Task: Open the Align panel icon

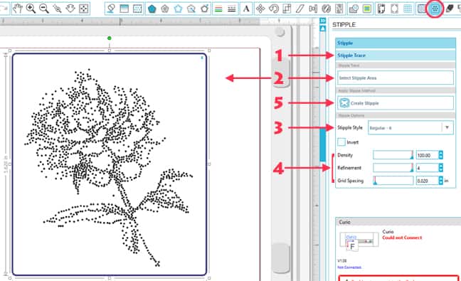Action: pos(313,9)
